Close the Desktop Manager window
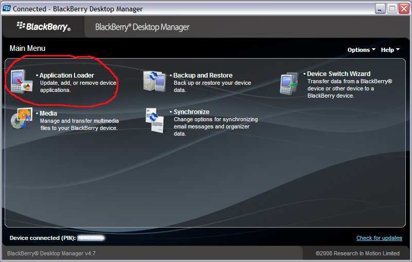412x262 pixels. tap(404, 9)
